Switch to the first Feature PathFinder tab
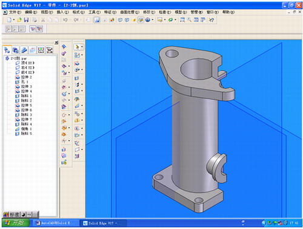The image size is (303, 229). click(7, 50)
